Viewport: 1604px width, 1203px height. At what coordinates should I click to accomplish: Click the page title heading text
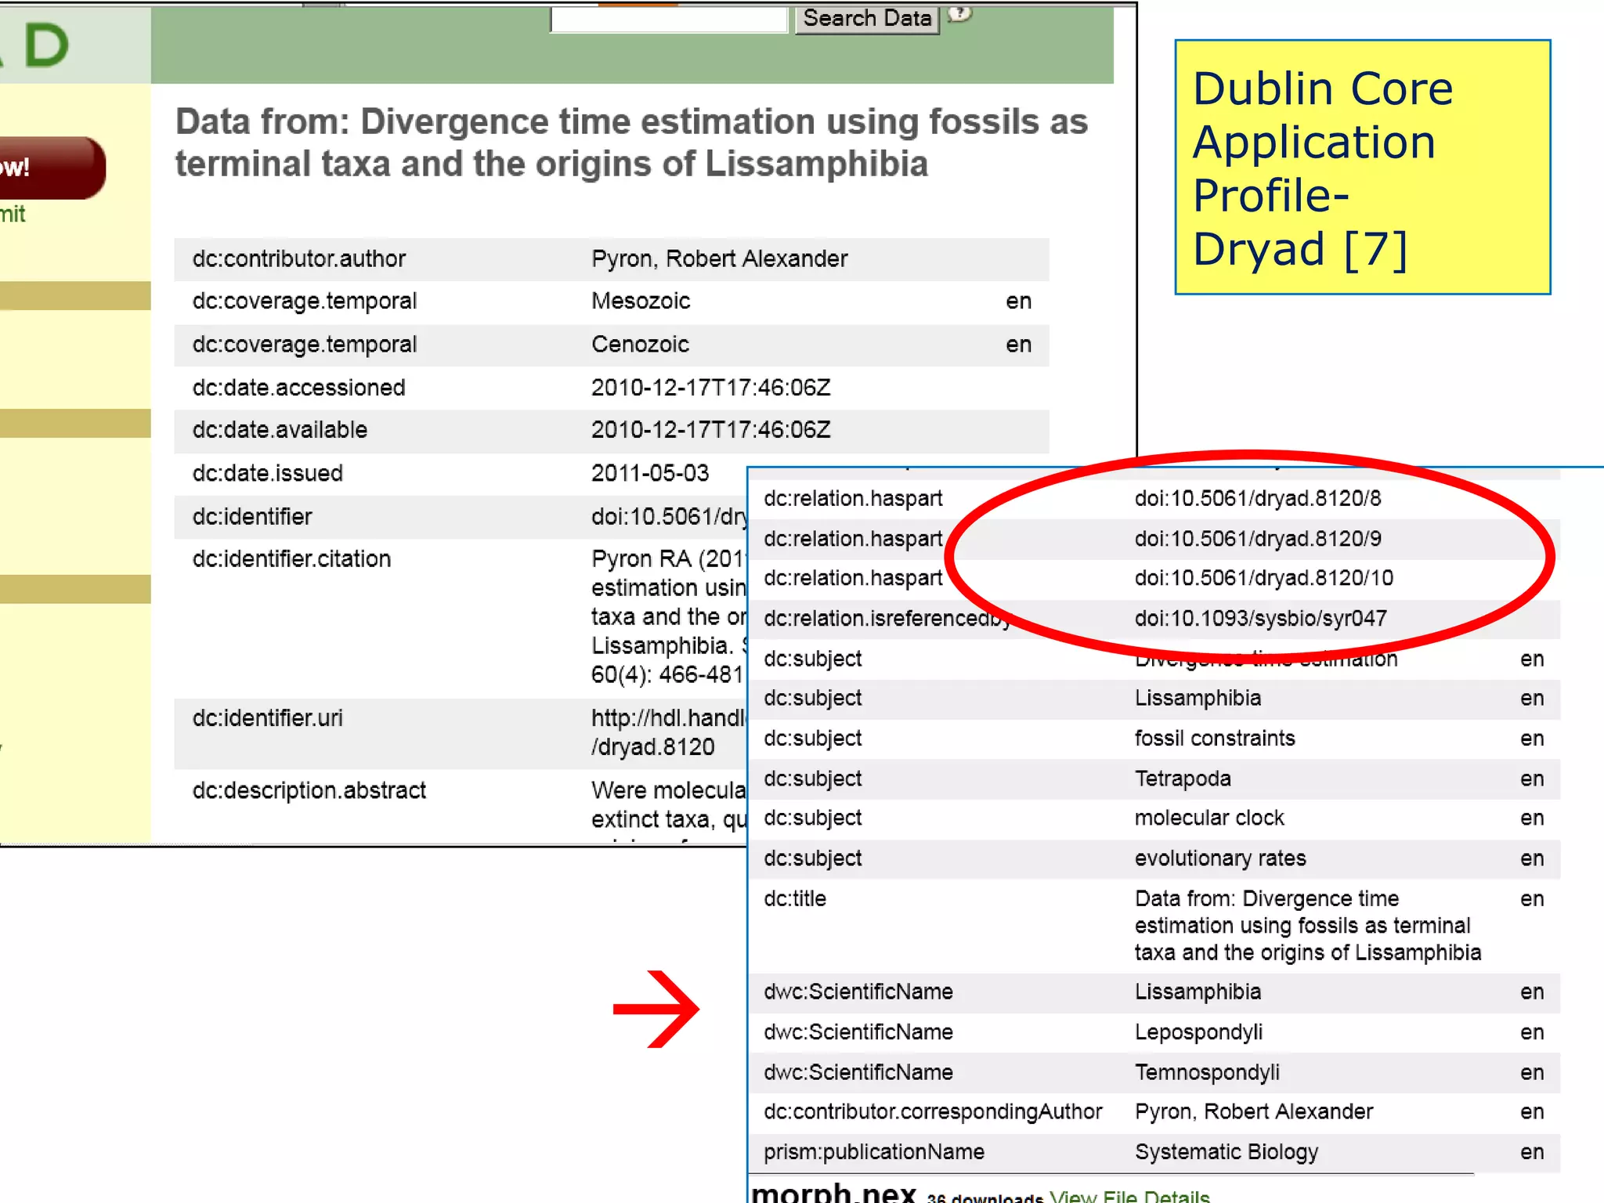pos(631,143)
